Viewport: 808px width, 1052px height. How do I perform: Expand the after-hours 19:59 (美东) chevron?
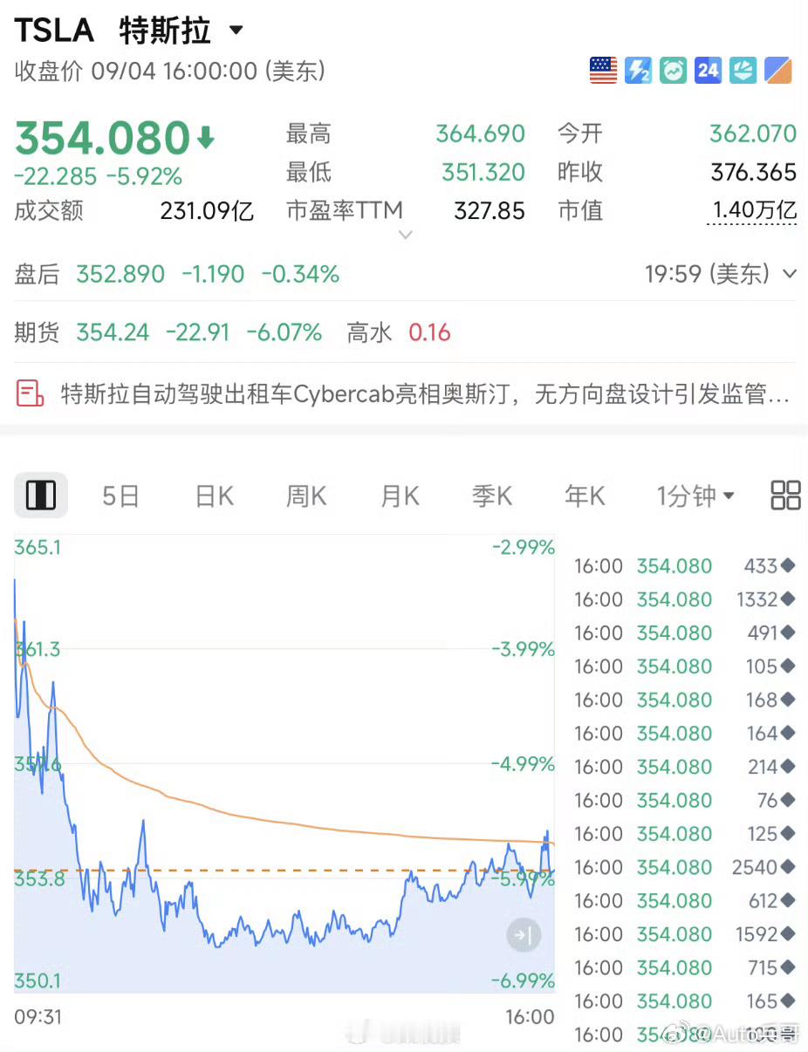[x=790, y=274]
